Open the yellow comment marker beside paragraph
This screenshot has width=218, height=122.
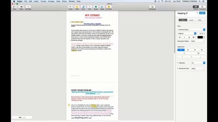click(x=69, y=105)
